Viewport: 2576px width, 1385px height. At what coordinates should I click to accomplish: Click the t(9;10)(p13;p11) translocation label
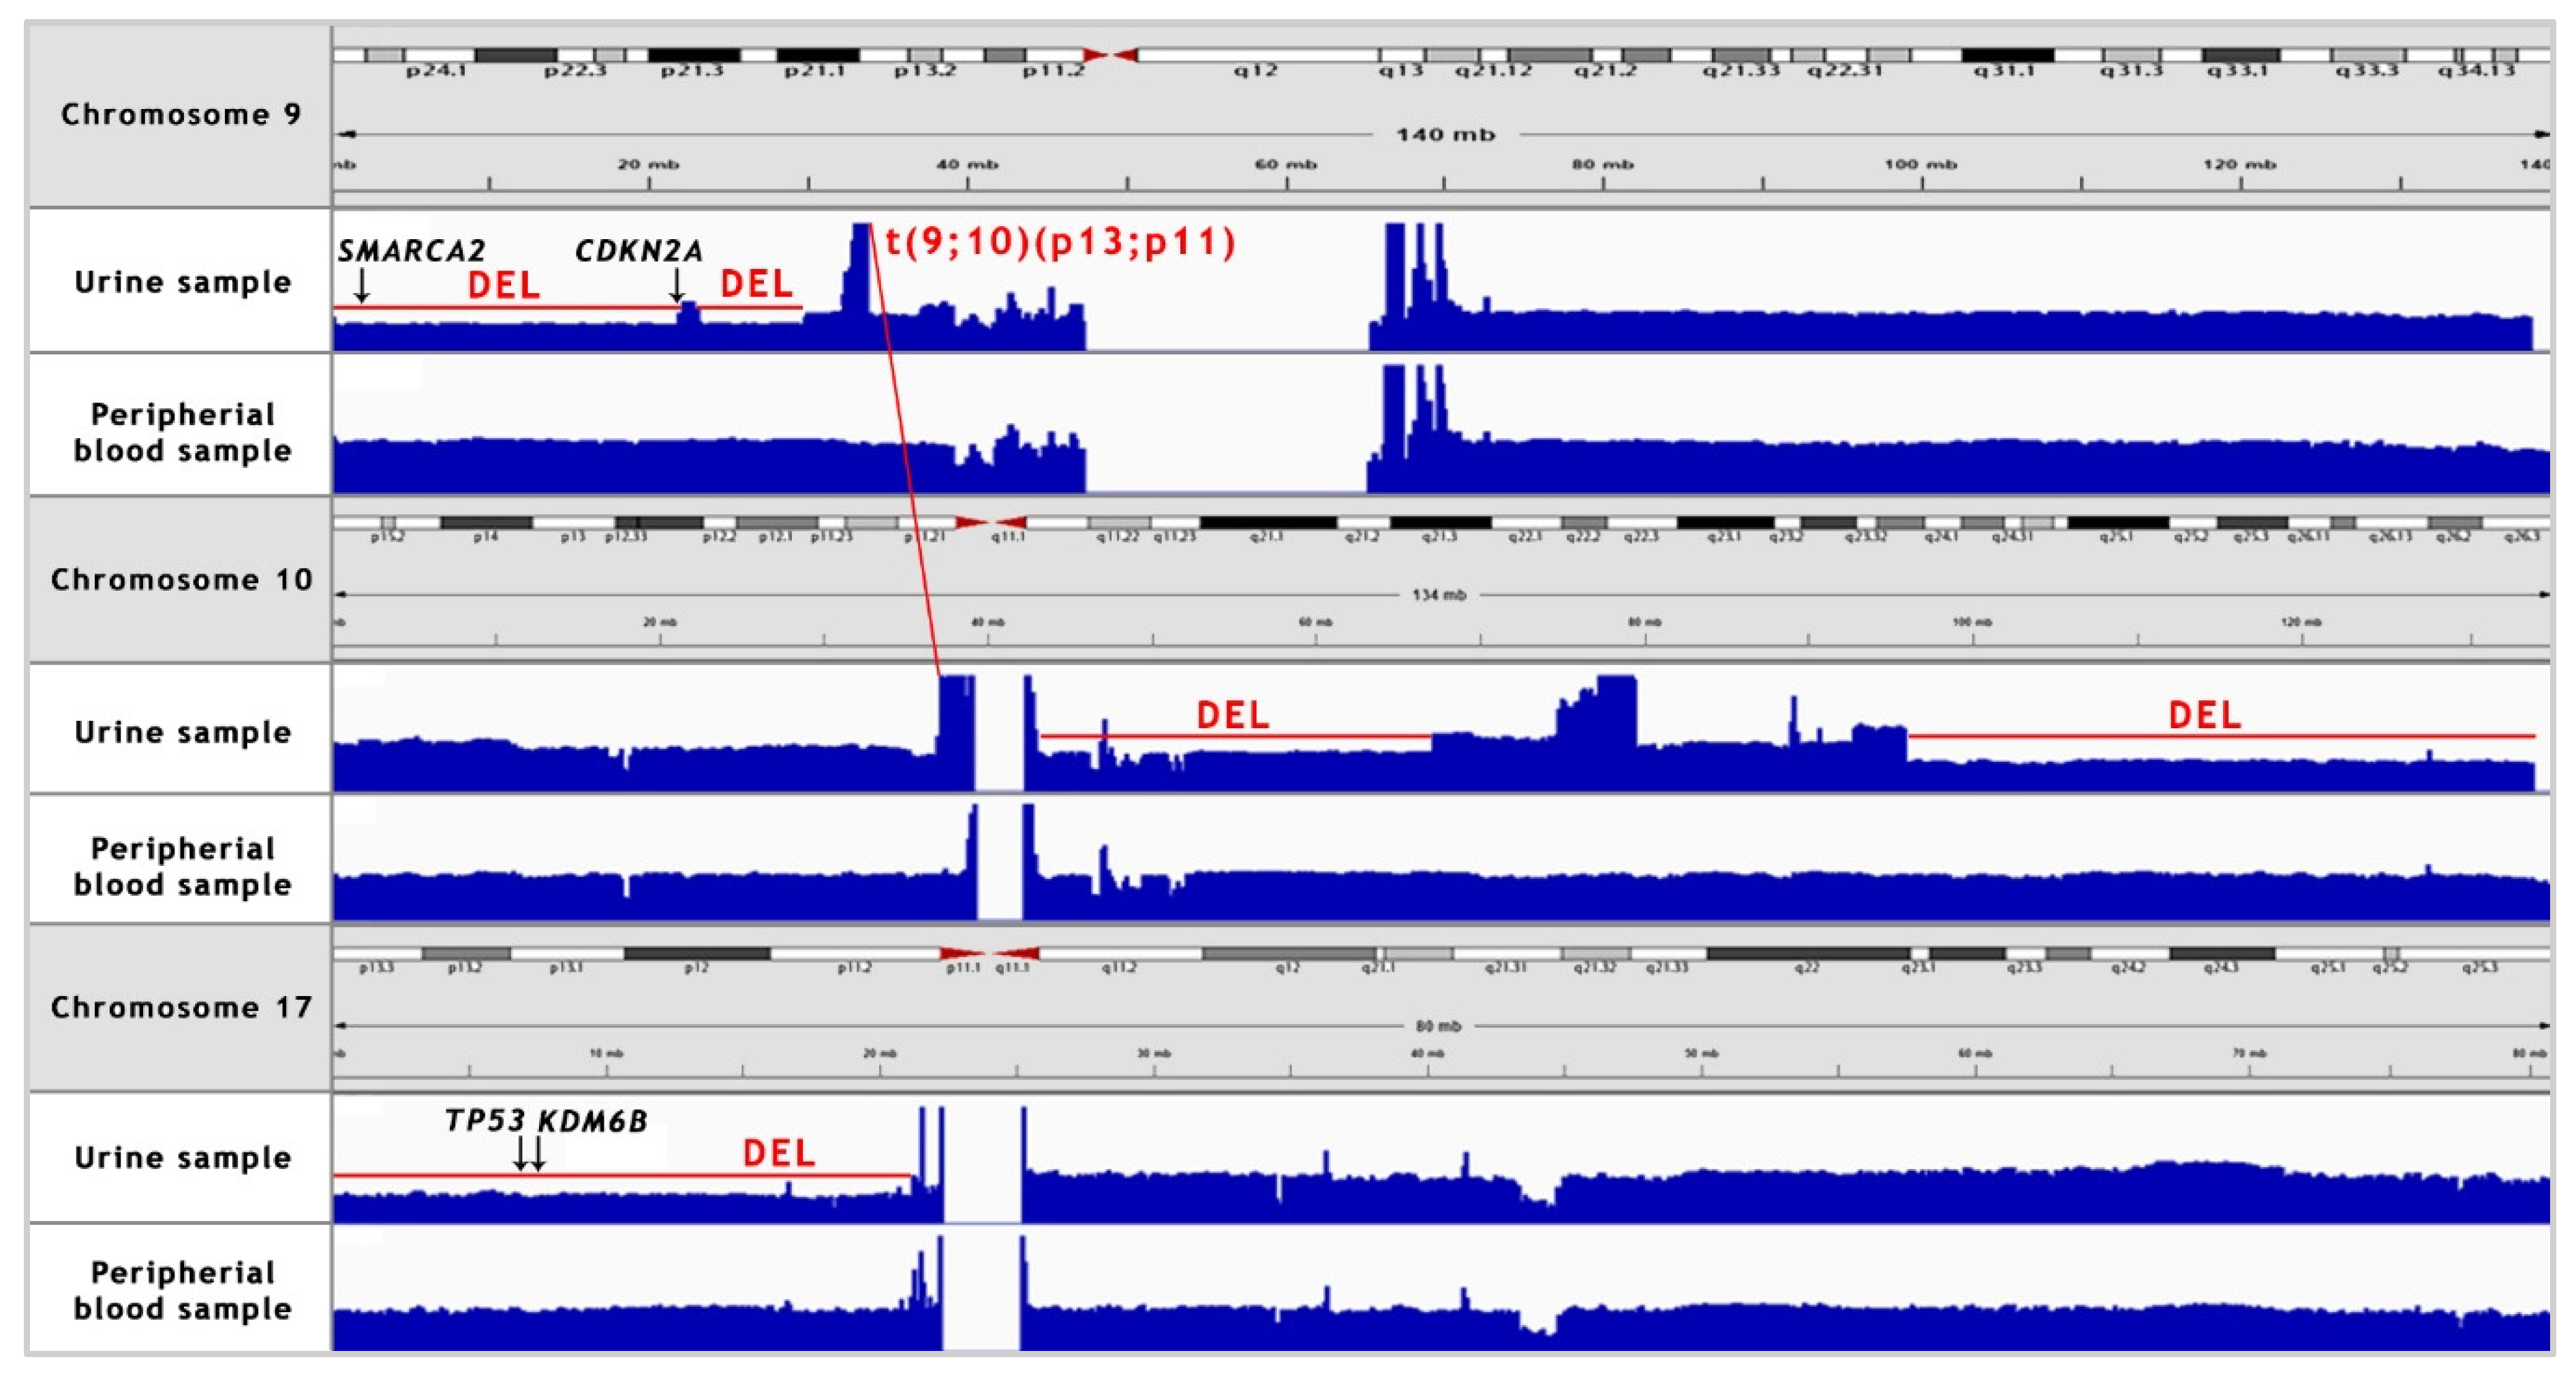[1060, 243]
